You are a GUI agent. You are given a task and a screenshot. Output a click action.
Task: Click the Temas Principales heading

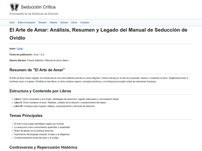[26, 116]
